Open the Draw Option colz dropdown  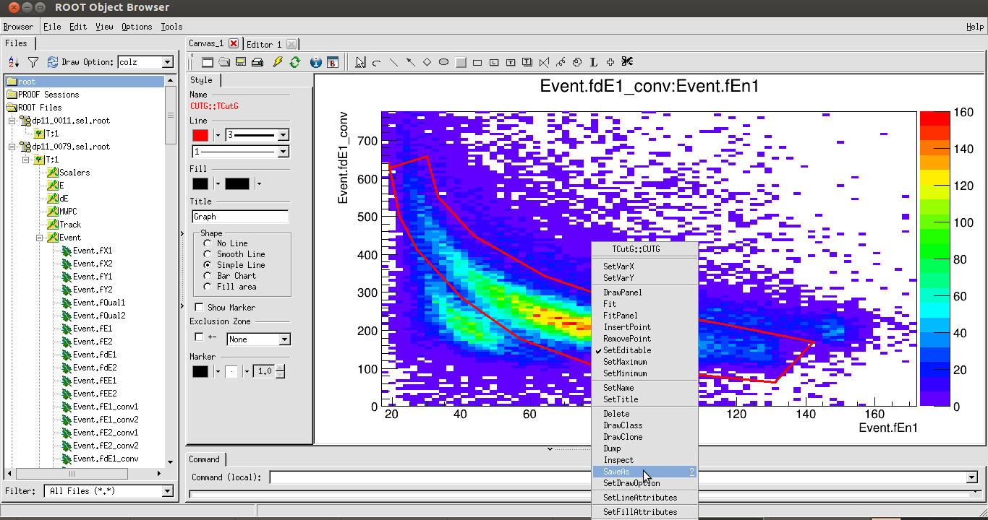[168, 62]
